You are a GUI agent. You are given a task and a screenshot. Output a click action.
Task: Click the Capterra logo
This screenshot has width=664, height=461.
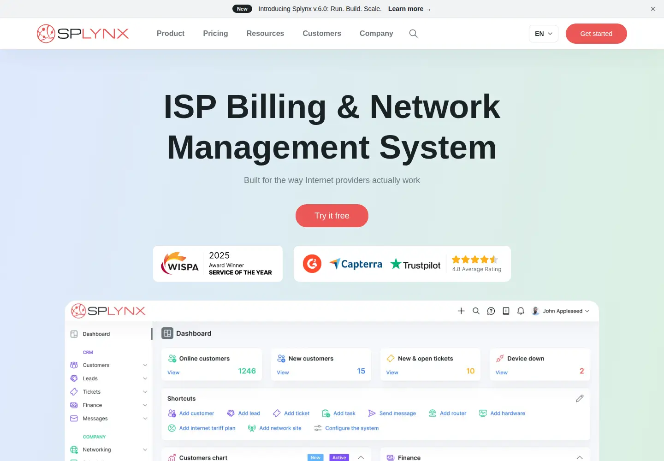356,264
